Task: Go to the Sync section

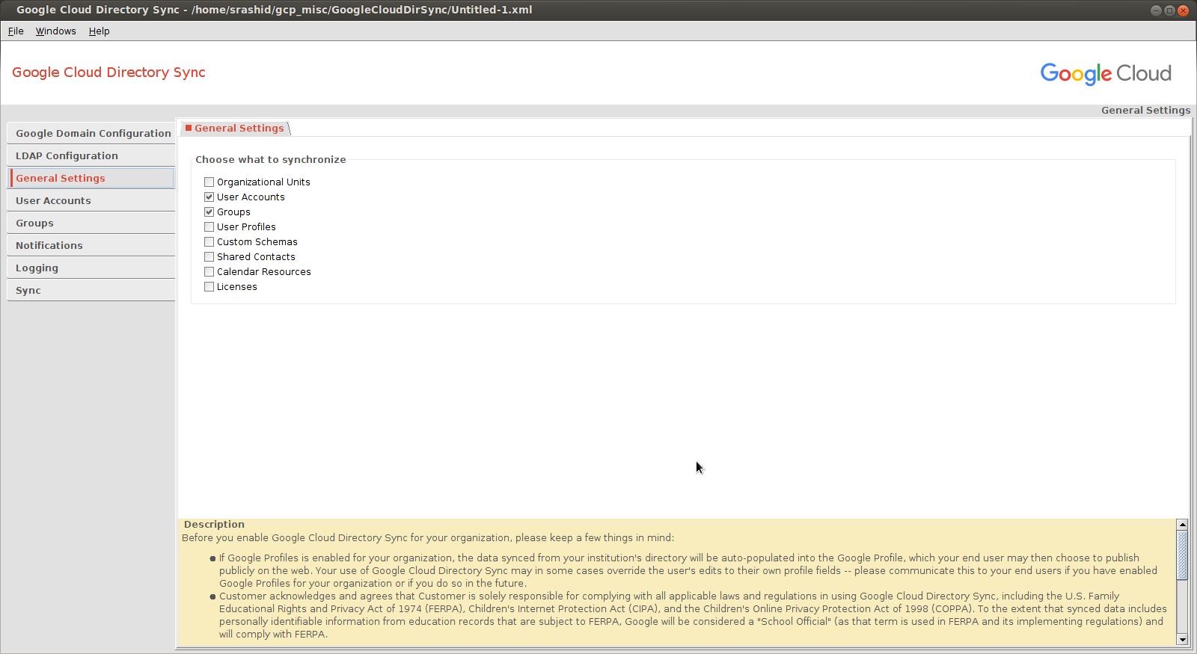Action: pyautogui.click(x=91, y=290)
